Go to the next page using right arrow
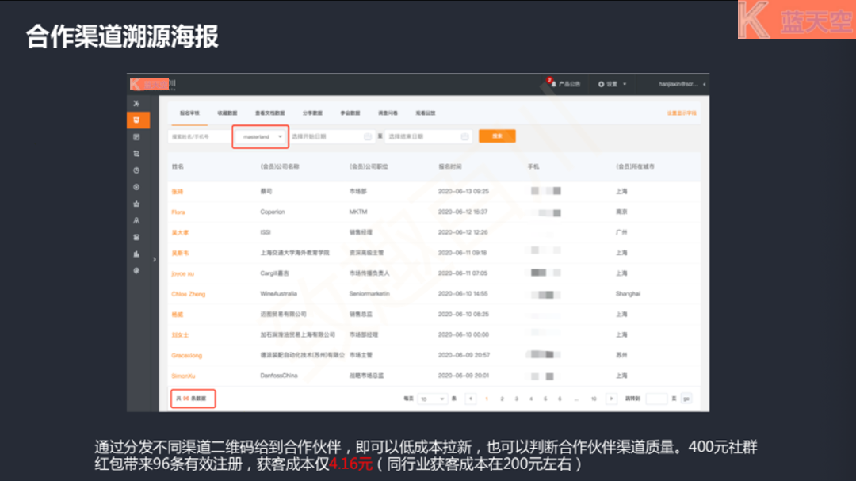The width and height of the screenshot is (856, 481). point(611,399)
